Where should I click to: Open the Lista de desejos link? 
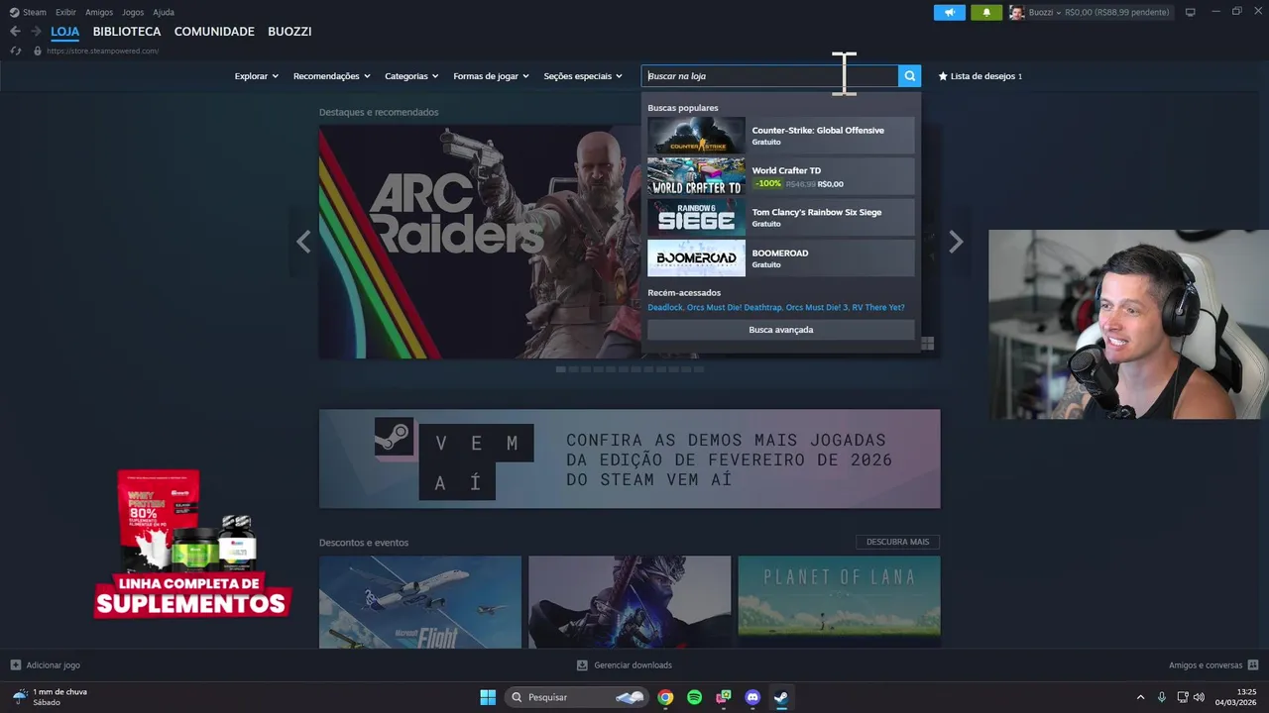pos(981,76)
